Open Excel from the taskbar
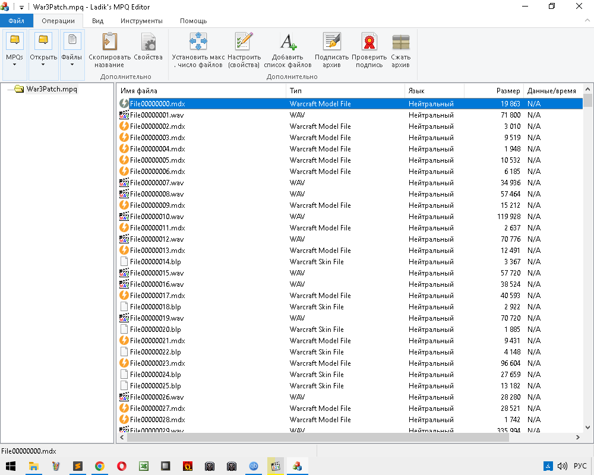594x475 pixels. (x=144, y=466)
